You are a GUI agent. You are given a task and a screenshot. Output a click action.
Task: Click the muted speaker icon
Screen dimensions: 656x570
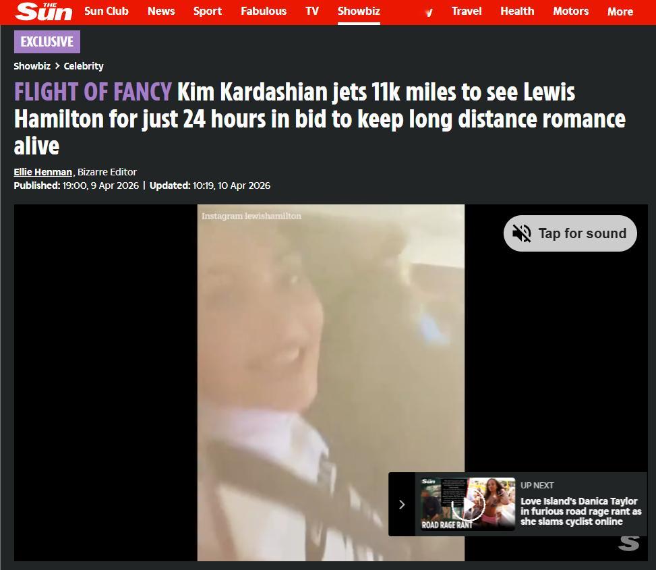tap(522, 233)
